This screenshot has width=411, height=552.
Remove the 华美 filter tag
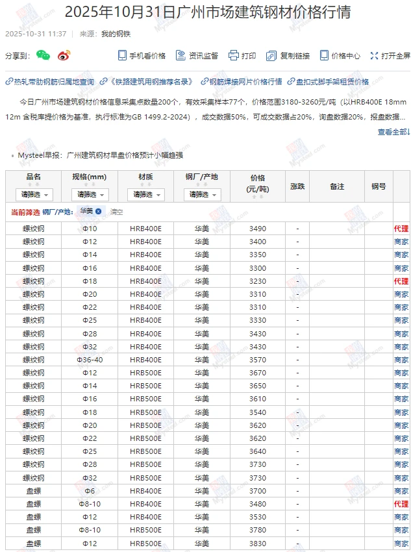click(99, 211)
